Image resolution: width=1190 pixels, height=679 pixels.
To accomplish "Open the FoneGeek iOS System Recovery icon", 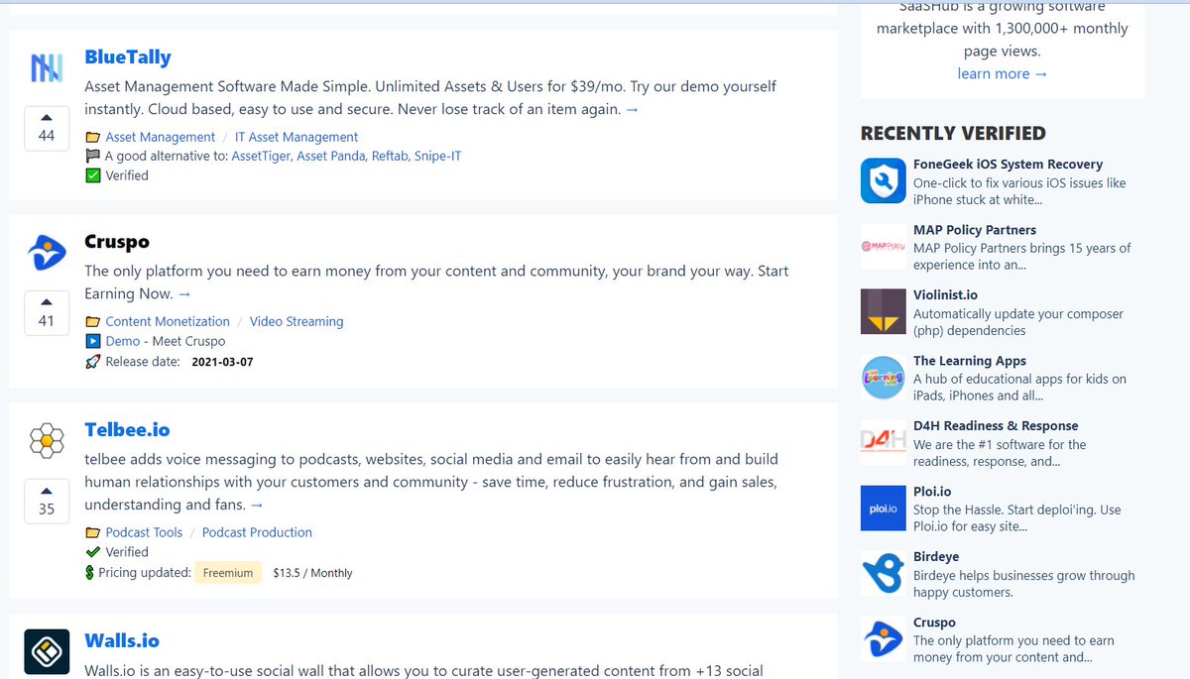I will coord(883,180).
